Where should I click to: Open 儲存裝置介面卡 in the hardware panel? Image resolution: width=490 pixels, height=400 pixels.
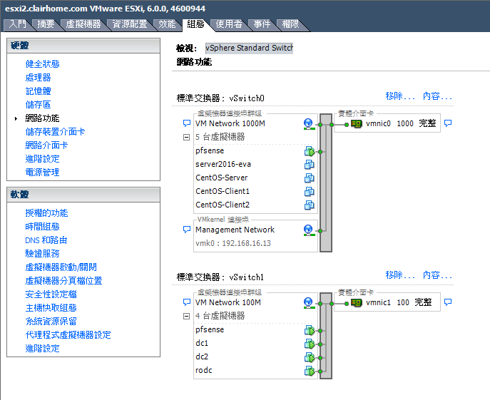pos(55,132)
